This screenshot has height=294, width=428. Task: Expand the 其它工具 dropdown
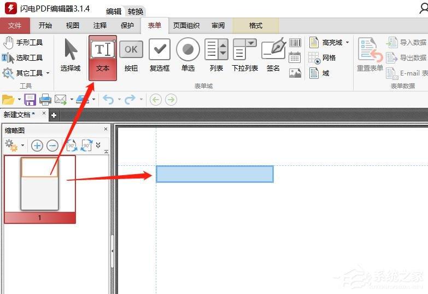48,73
